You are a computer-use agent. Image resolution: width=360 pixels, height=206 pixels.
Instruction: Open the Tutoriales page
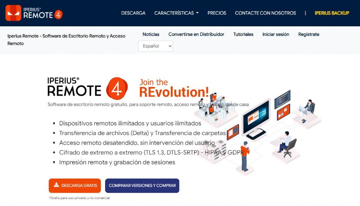click(x=243, y=34)
